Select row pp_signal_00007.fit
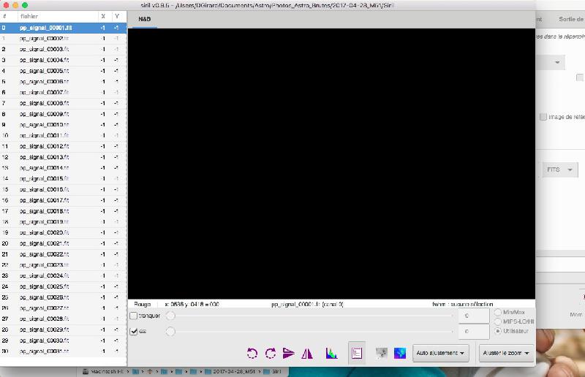 [x=63, y=92]
